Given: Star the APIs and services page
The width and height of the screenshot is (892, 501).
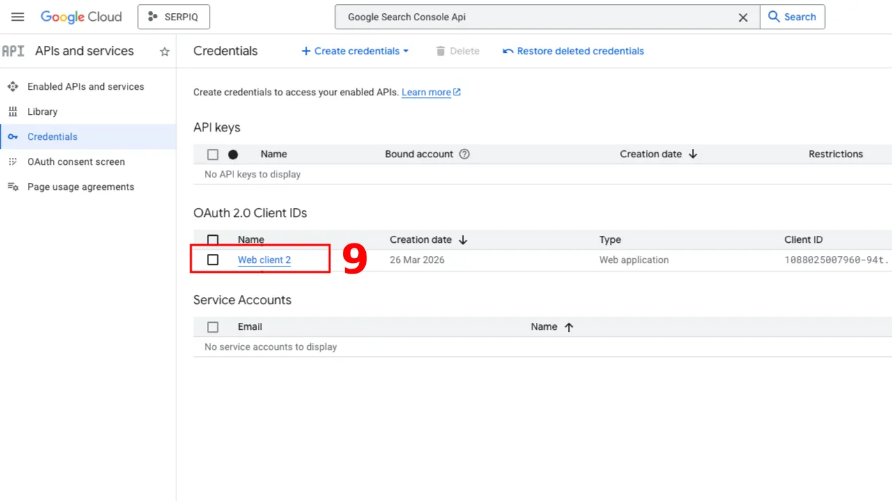Looking at the screenshot, I should 164,51.
